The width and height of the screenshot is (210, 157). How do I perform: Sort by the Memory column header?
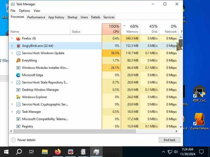(x=130, y=29)
